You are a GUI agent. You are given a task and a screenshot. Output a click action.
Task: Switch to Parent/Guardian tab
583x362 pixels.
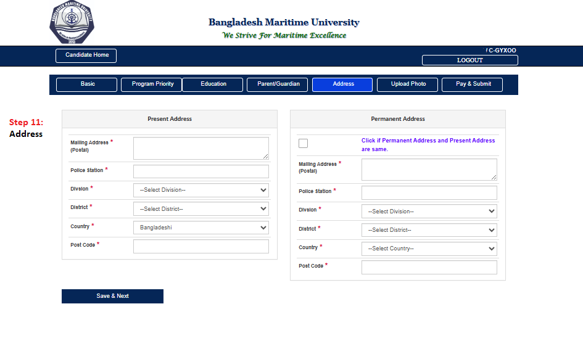(278, 84)
